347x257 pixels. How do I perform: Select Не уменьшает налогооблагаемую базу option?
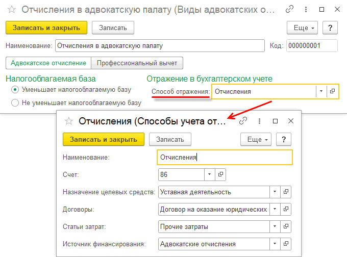click(15, 102)
